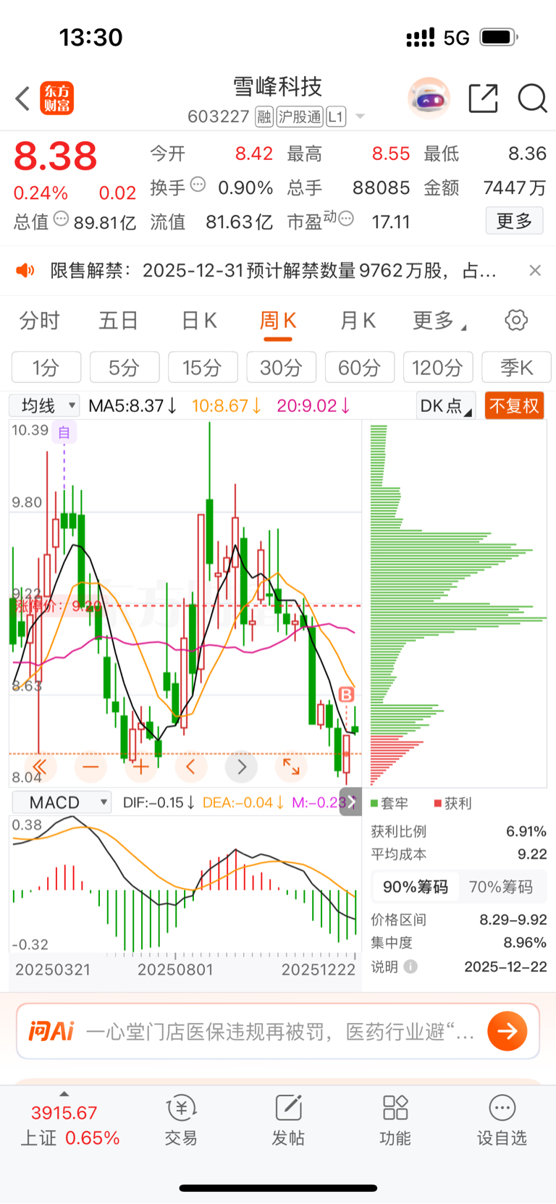Screen dimensions: 556x1204
Task: Open chart settings gear icon
Action: [516, 320]
